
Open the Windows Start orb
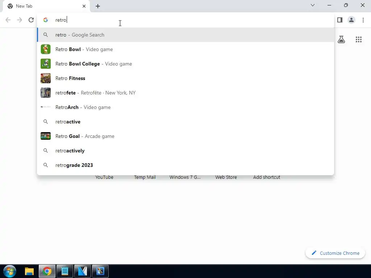click(10, 271)
